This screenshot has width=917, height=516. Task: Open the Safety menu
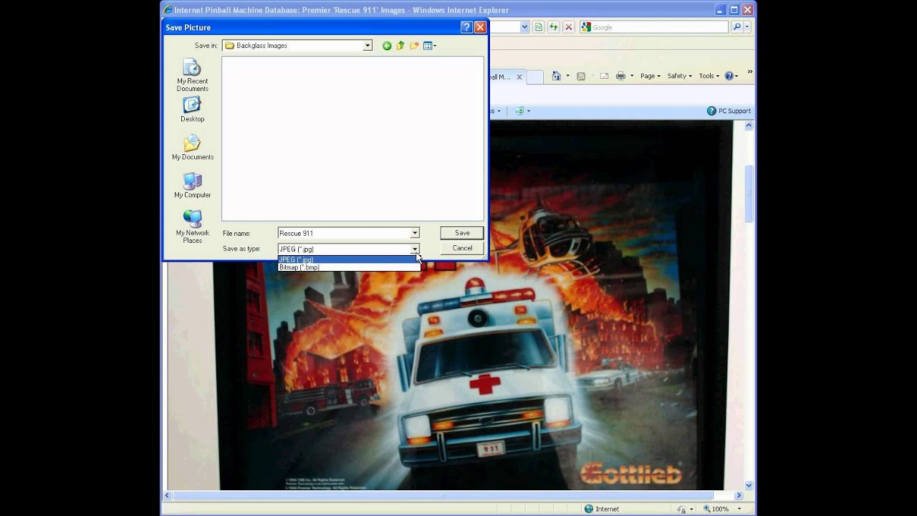(x=680, y=76)
